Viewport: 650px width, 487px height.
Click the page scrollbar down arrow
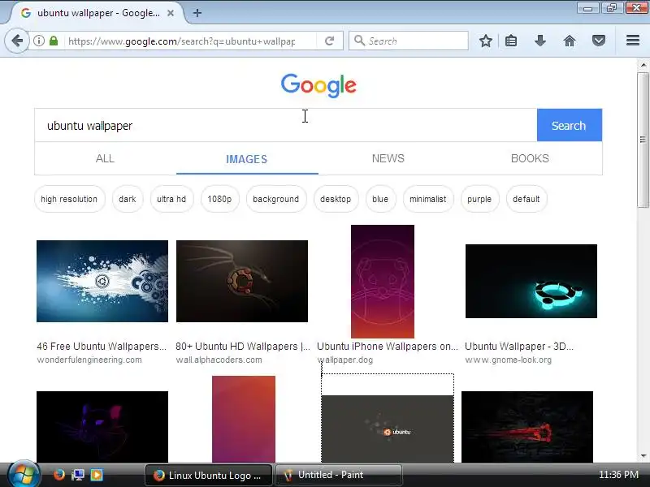[643, 456]
